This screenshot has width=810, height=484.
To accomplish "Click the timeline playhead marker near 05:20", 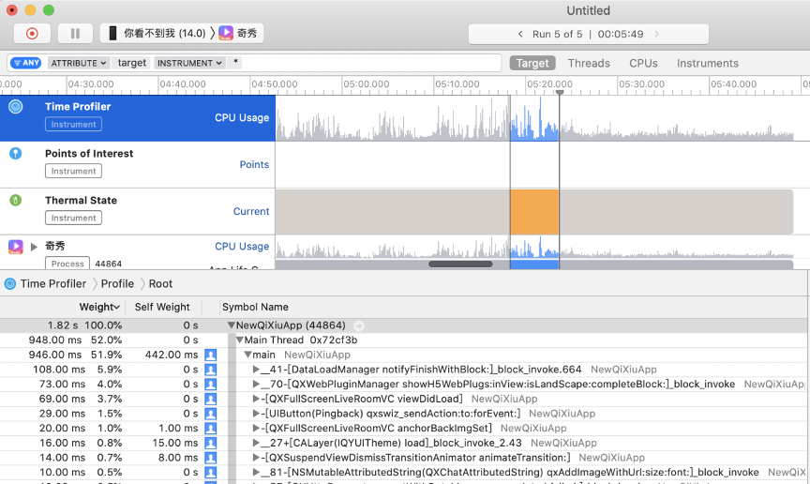I will pos(560,93).
